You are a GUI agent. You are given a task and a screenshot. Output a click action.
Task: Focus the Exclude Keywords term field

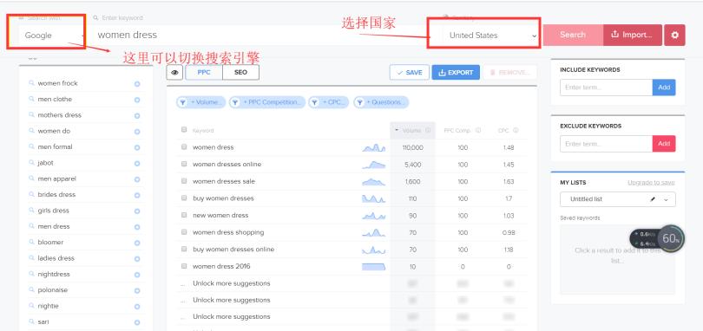point(606,144)
